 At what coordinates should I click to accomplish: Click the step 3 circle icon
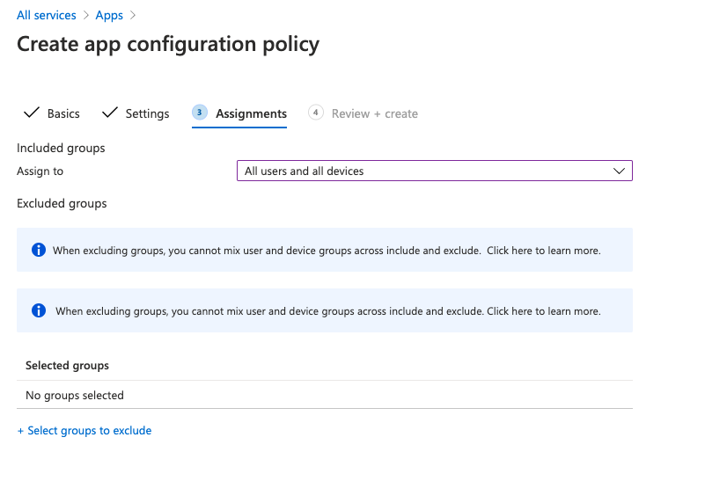tap(200, 113)
